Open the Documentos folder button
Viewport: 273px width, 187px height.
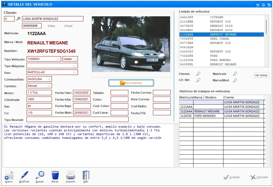[131, 83]
